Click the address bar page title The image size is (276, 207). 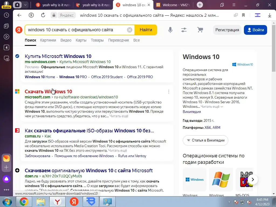pyautogui.click(x=149, y=15)
